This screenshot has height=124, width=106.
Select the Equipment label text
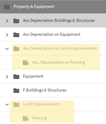(33, 76)
